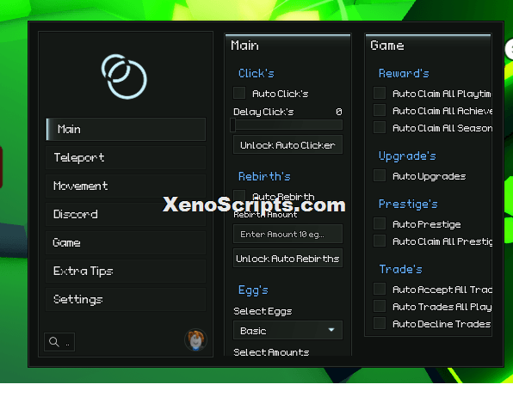The image size is (513, 409).
Task: Toggle the Auto Upgrades checkbox
Action: (x=380, y=175)
